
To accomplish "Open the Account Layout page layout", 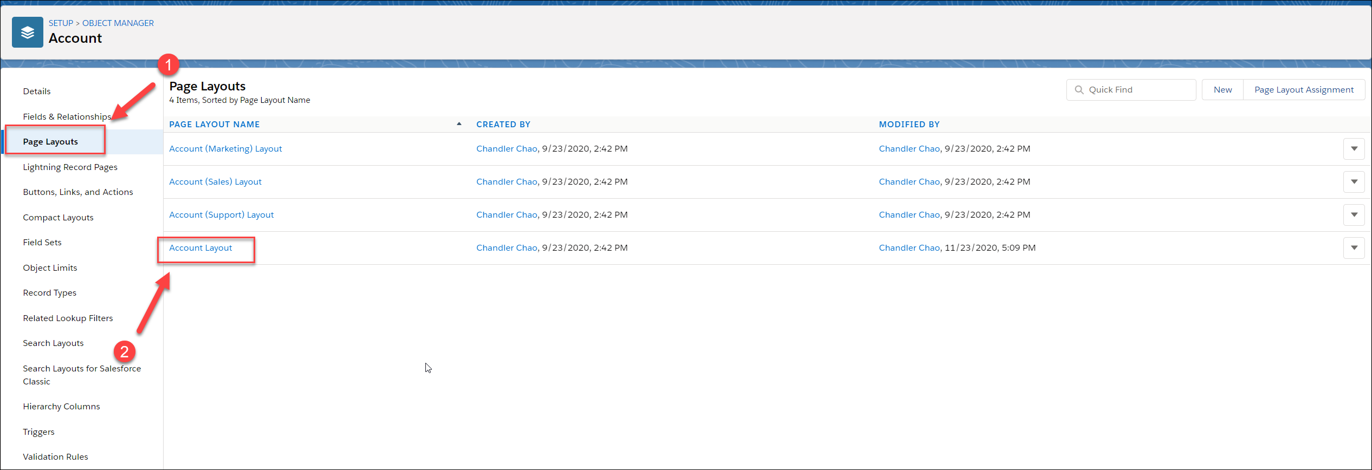I will coord(200,248).
